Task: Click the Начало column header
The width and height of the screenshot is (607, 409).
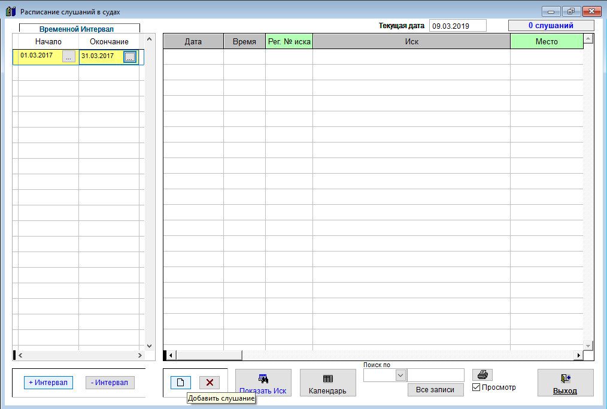Action: click(48, 41)
